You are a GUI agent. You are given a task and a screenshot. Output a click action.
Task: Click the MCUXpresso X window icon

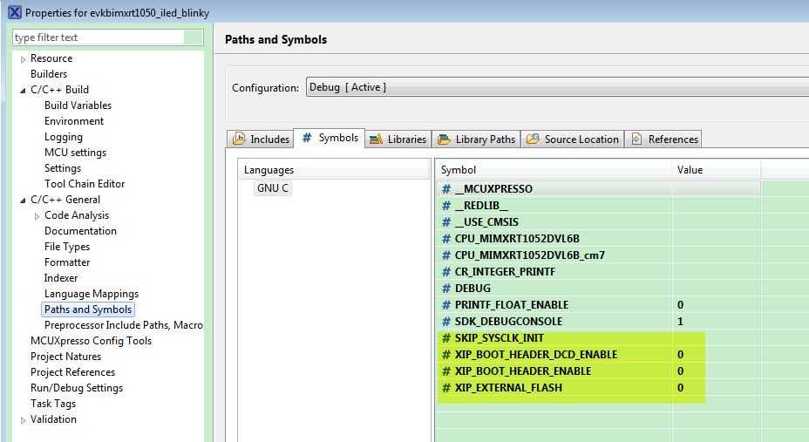(15, 12)
